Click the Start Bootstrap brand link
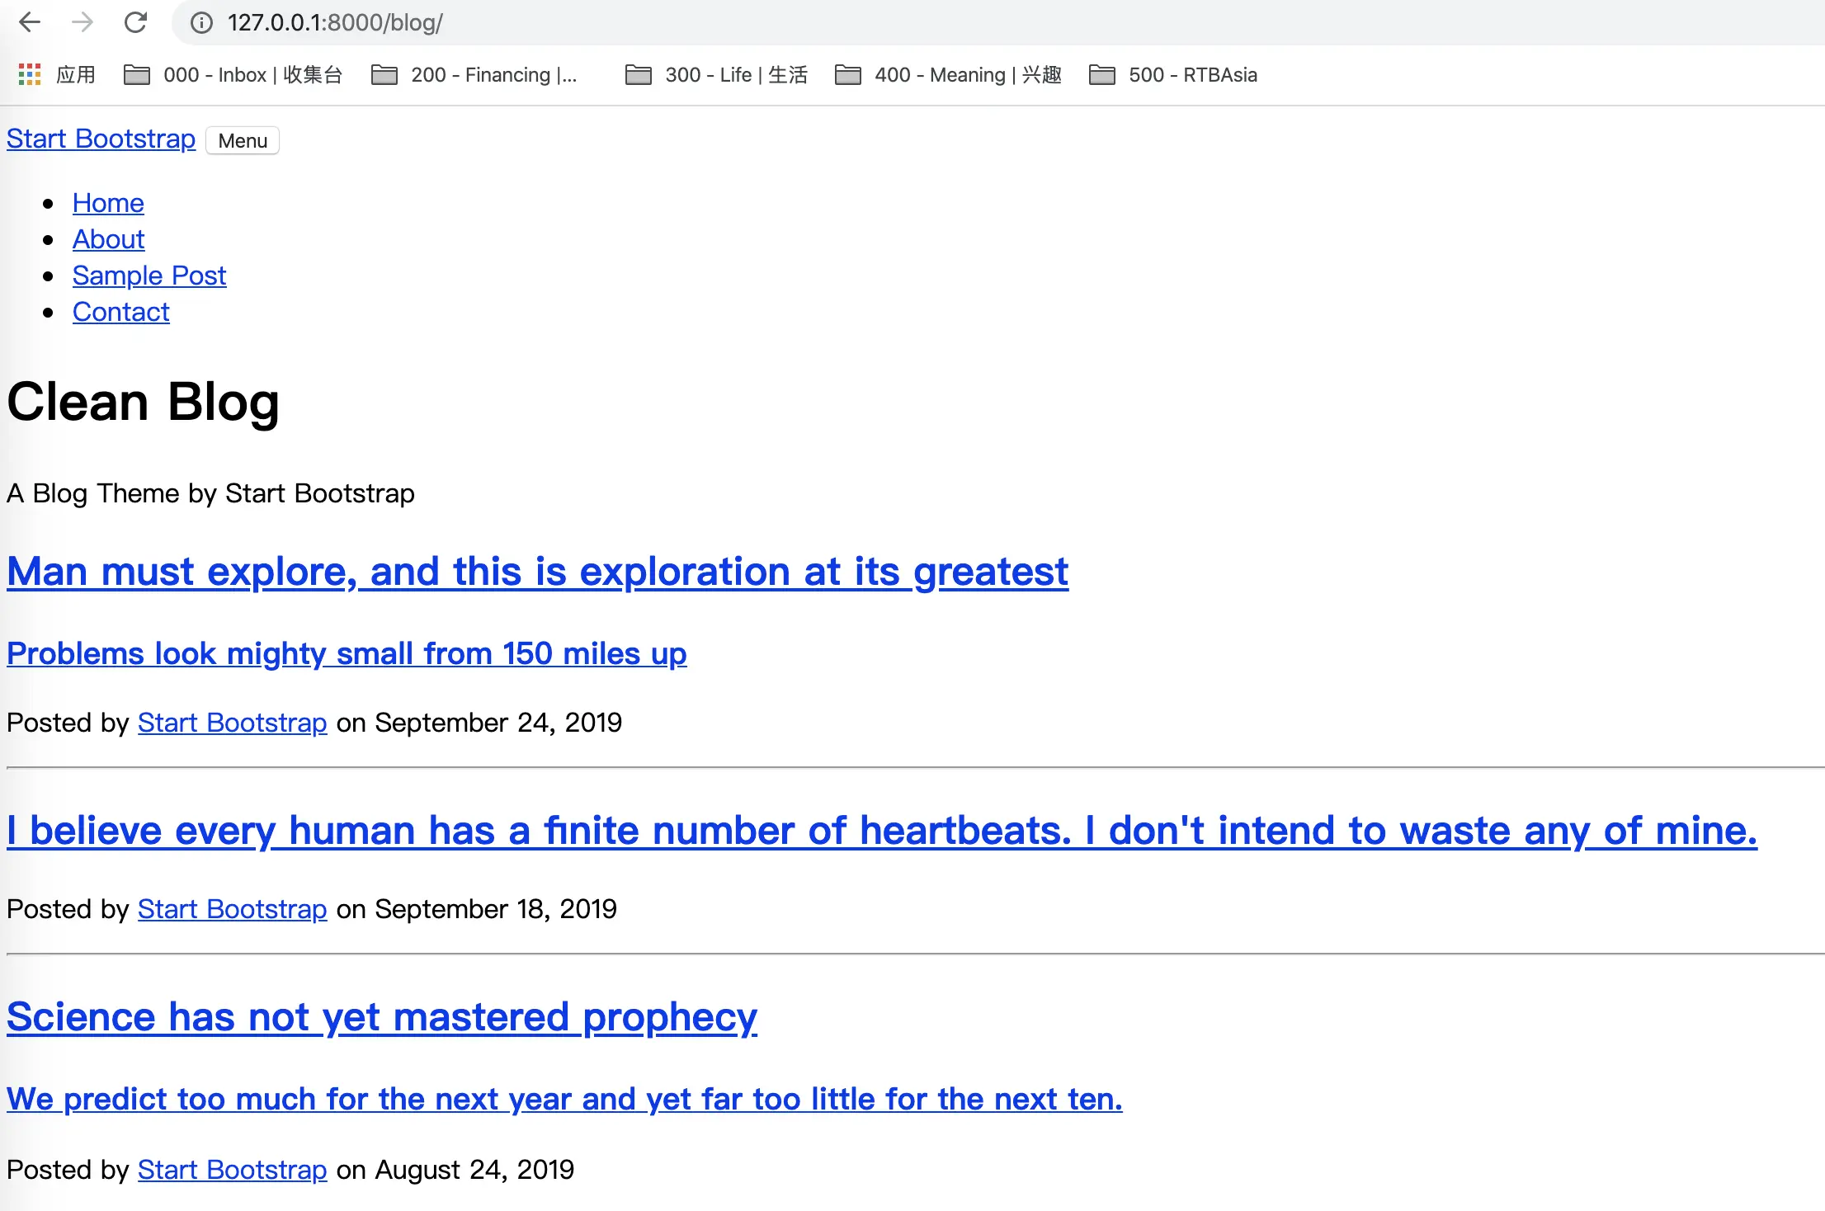This screenshot has width=1825, height=1211. point(101,139)
